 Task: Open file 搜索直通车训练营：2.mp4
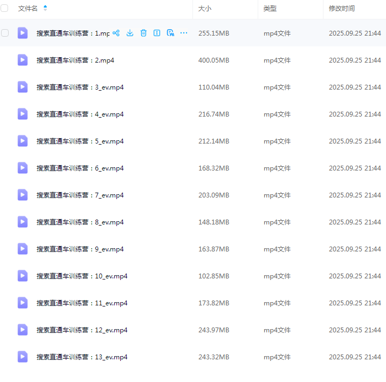(x=75, y=60)
